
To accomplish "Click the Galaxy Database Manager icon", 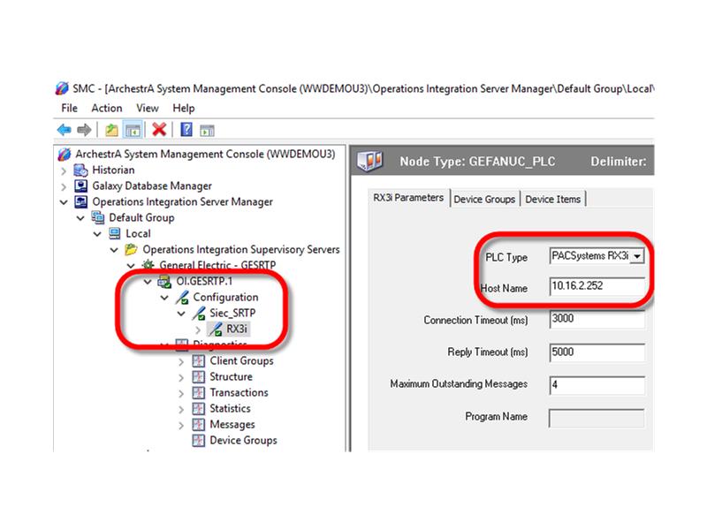I will (80, 186).
